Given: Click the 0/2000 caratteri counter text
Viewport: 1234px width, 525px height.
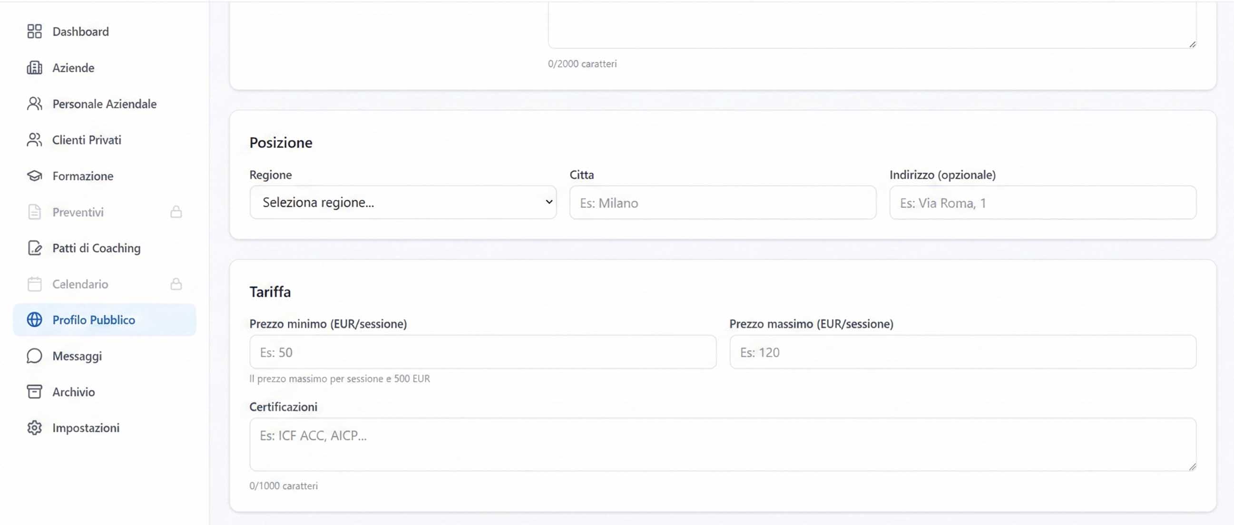Looking at the screenshot, I should coord(582,64).
